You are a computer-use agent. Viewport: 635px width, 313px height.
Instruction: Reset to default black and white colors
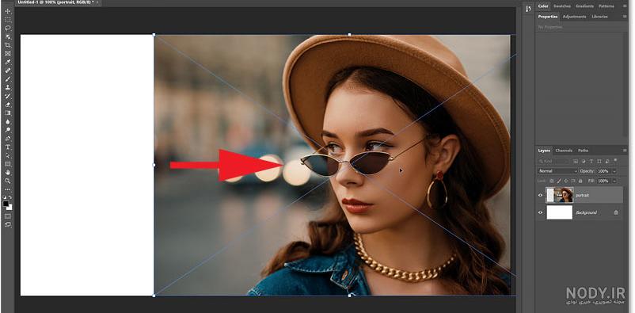(5, 197)
